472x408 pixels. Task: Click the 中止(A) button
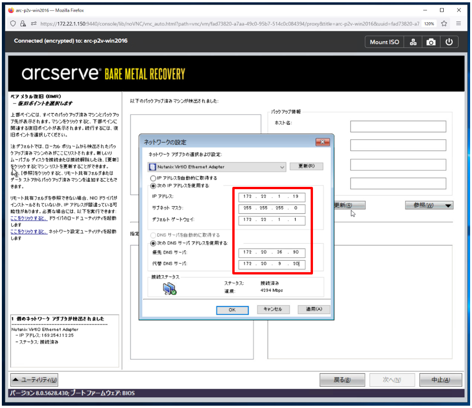pos(440,380)
